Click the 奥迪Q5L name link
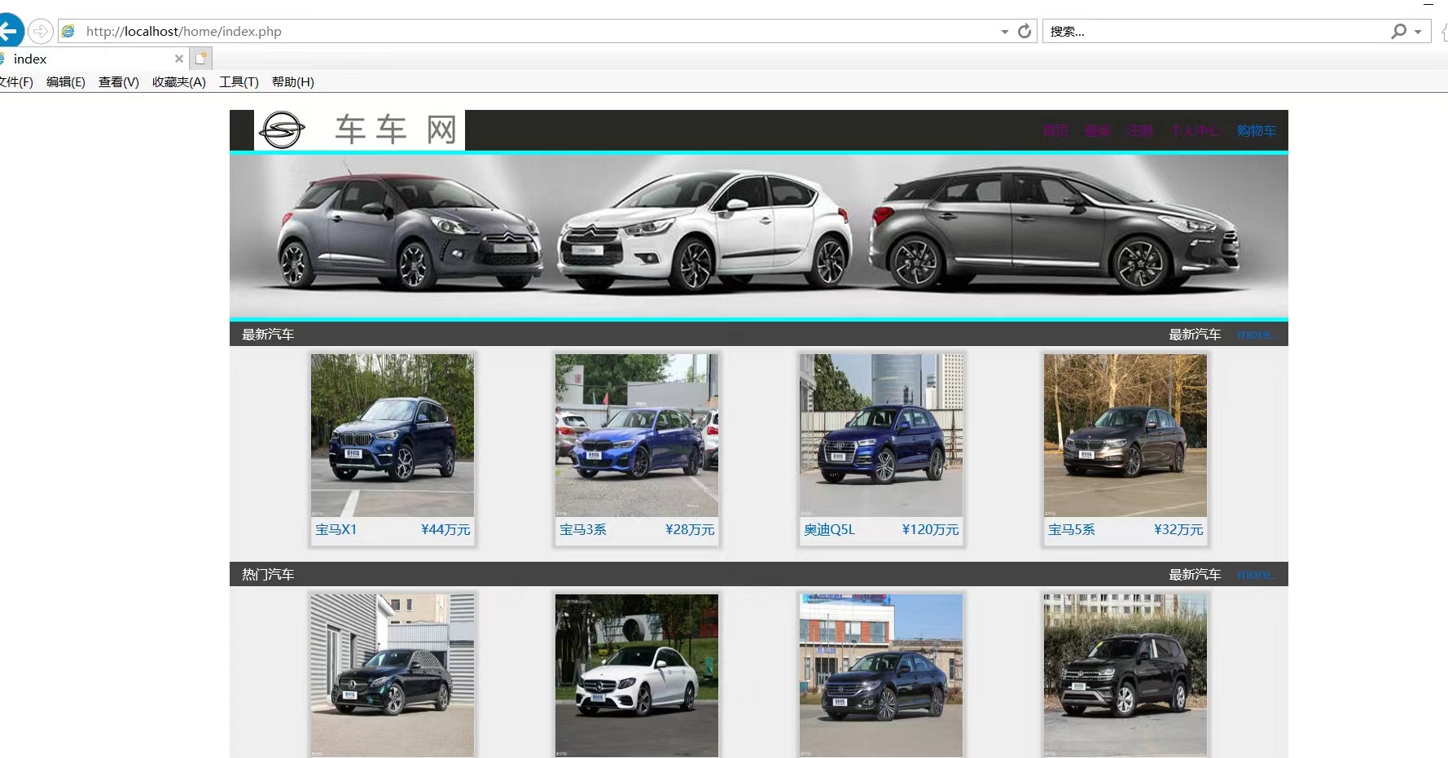This screenshot has width=1448, height=758. point(830,530)
